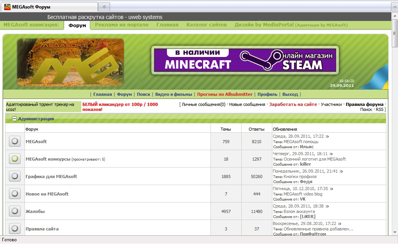This screenshot has height=244, width=398.
Task: Open Дизайн by MediaPortal navigation tab
Action: 291,25
